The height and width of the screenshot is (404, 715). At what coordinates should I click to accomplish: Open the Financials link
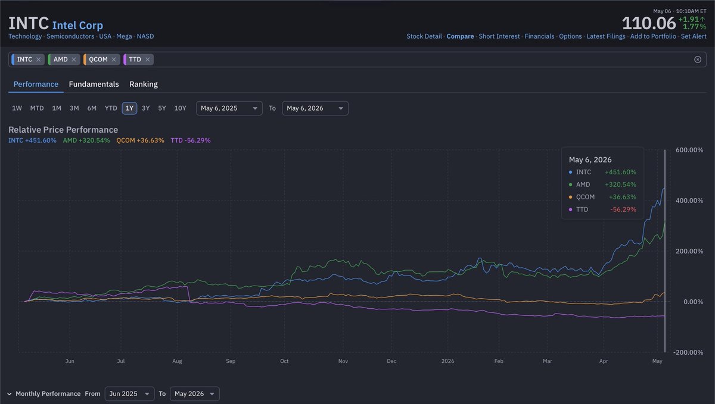point(539,36)
